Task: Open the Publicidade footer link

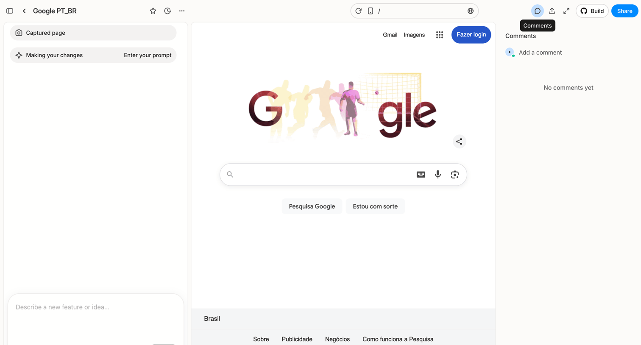Action: pyautogui.click(x=297, y=339)
